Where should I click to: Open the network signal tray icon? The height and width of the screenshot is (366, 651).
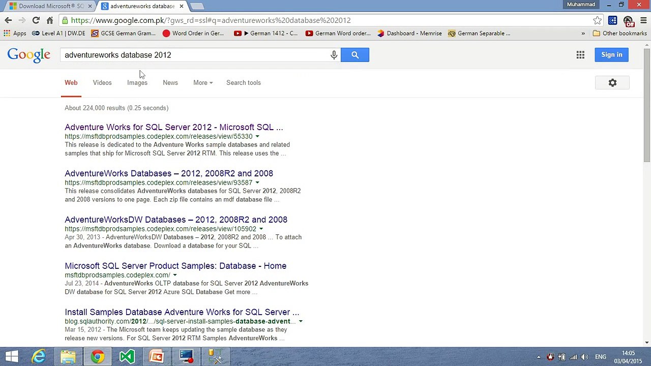click(x=573, y=357)
